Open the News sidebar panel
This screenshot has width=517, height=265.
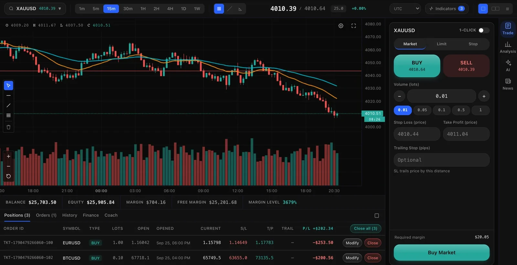point(508,84)
